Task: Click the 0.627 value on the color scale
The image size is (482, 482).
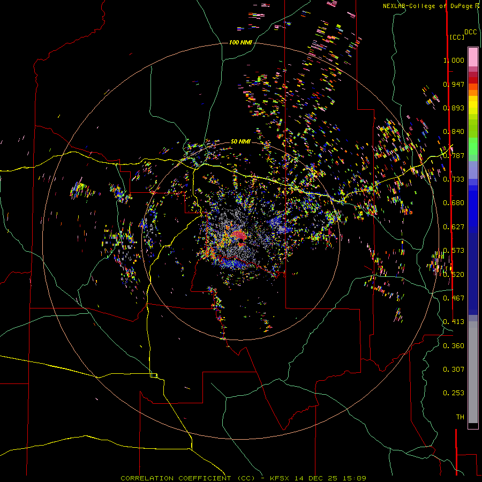Action: click(454, 227)
